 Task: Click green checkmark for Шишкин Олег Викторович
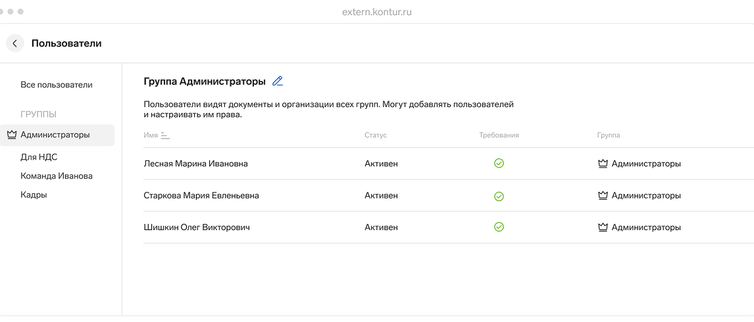click(x=499, y=227)
